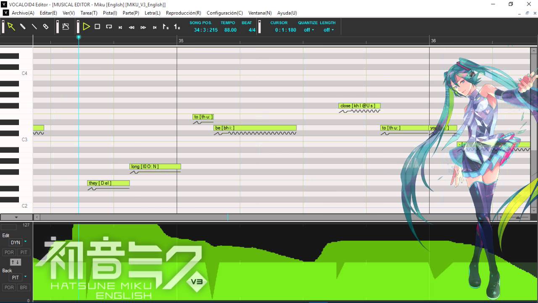Viewport: 538px width, 303px height.
Task: Open the Archivo(A) menu
Action: click(23, 13)
